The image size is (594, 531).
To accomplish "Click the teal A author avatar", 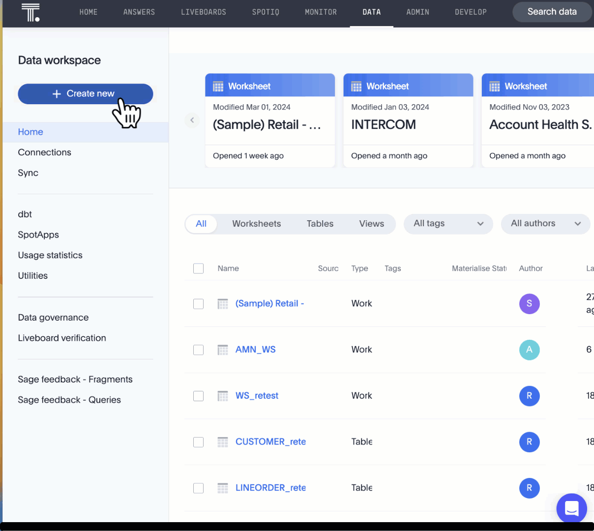I will [x=529, y=350].
